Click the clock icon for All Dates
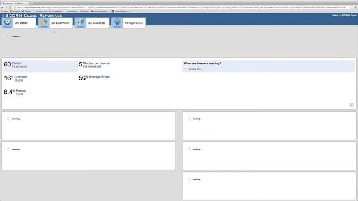This screenshot has height=201, width=358. coord(7,22)
